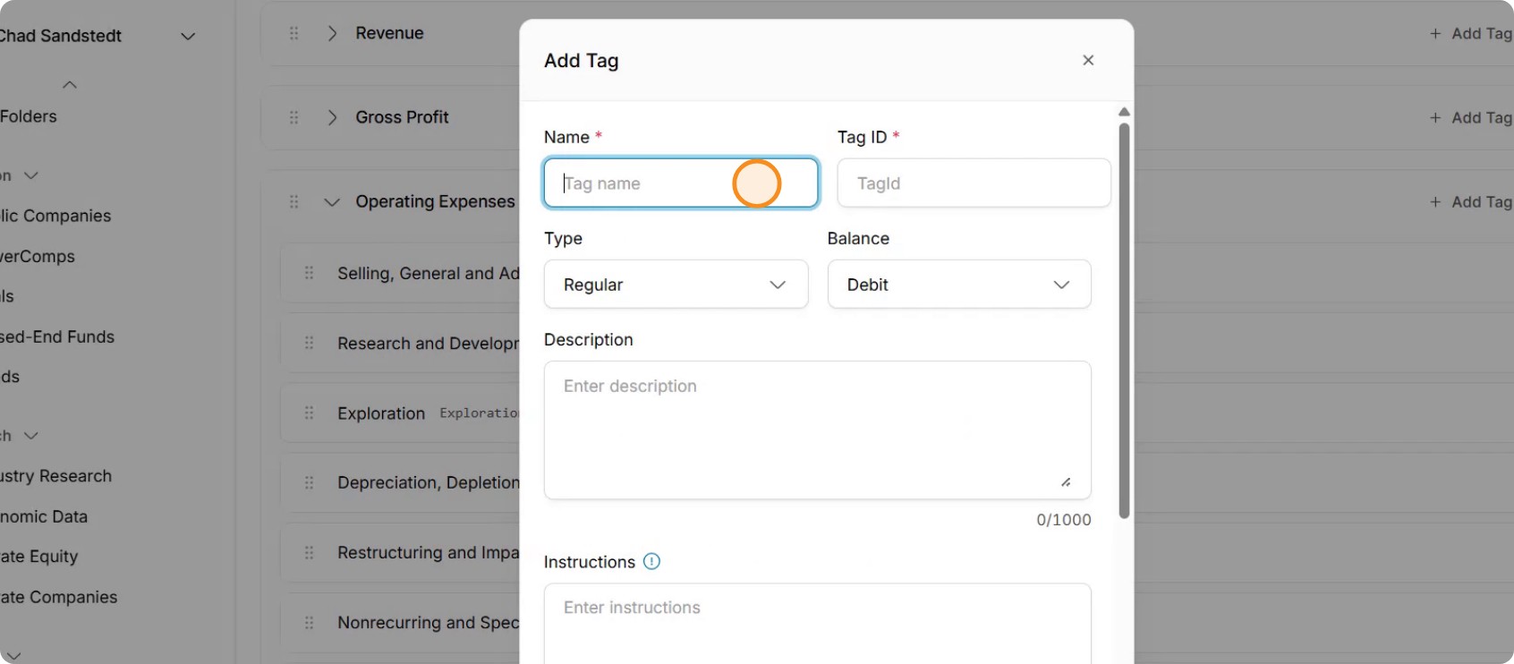Focus the Tag ID input field

point(974,183)
